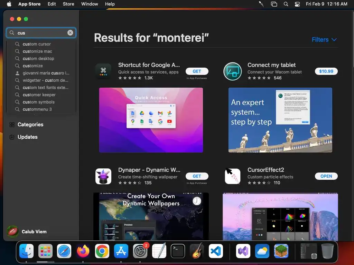Open the Quick Access screenshot preview
The height and width of the screenshot is (265, 354).
tap(151, 120)
